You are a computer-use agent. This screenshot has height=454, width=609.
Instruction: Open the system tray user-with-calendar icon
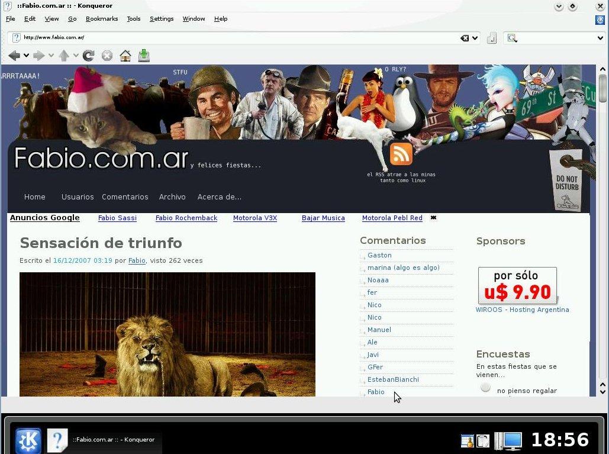click(467, 440)
